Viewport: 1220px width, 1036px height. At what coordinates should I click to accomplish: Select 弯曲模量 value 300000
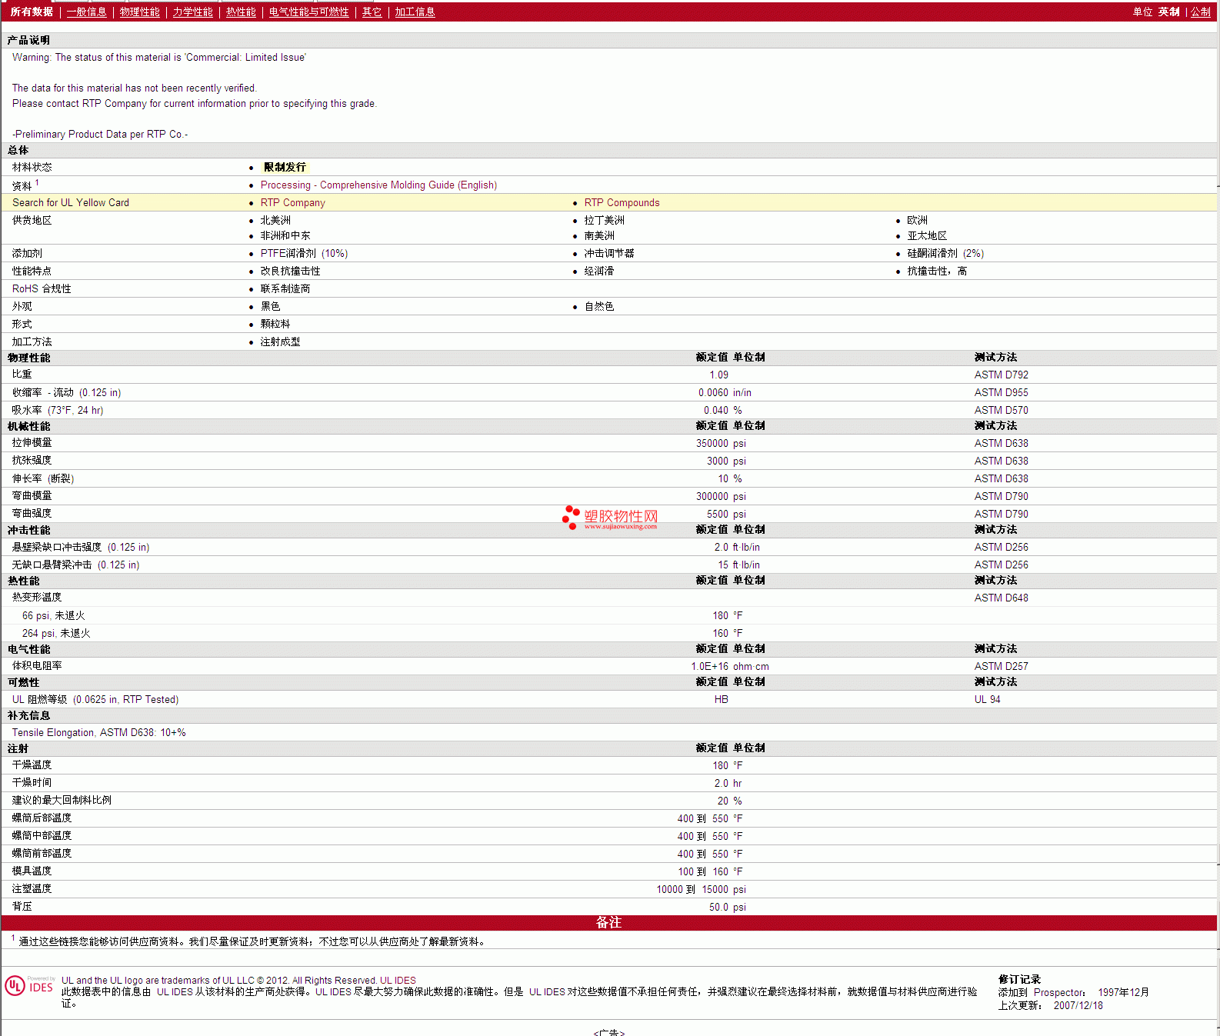[712, 497]
